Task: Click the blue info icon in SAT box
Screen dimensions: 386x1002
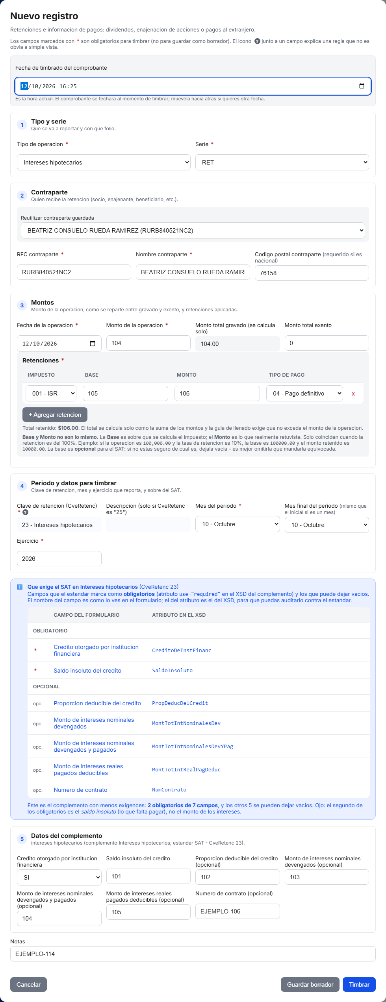Action: pyautogui.click(x=20, y=587)
